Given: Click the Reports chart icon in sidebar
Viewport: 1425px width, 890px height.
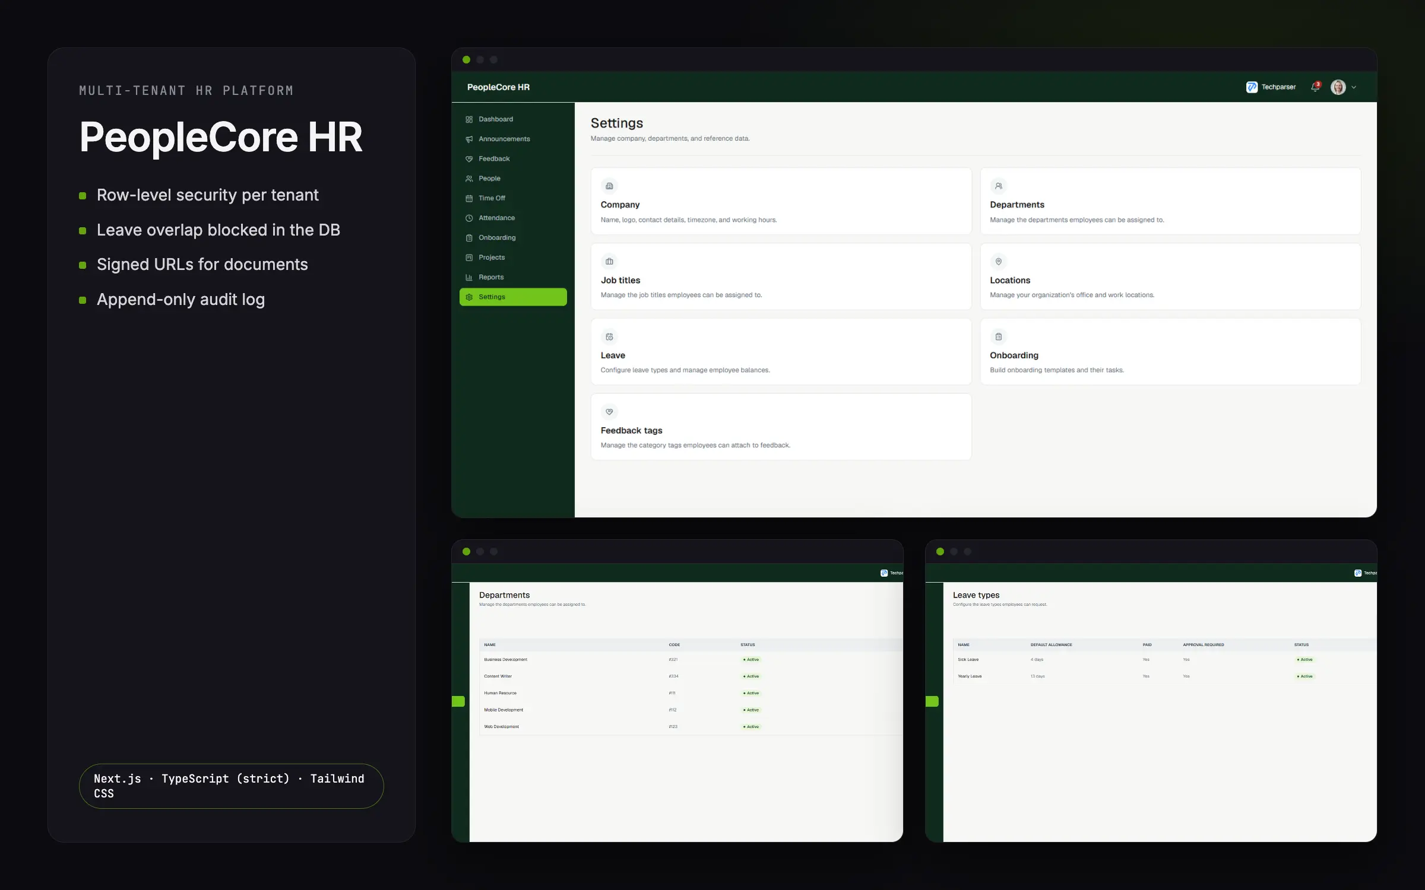Looking at the screenshot, I should pyautogui.click(x=469, y=277).
